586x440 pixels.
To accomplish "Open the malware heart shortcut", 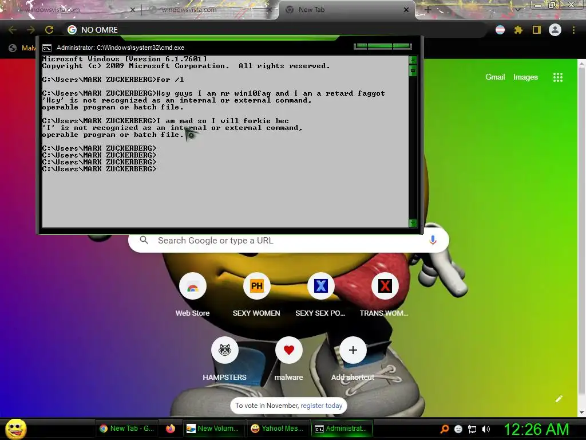I will click(289, 350).
